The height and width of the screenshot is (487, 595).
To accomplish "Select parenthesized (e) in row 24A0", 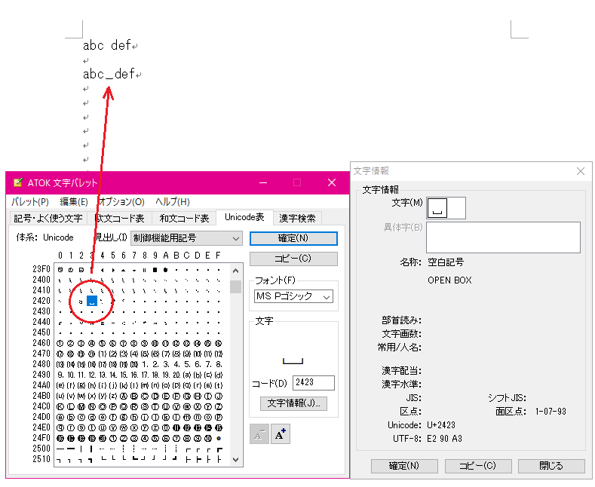I will click(60, 385).
